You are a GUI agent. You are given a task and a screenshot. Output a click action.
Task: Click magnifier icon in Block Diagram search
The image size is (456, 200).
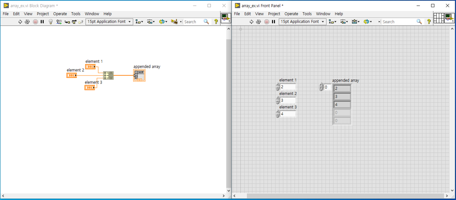pyautogui.click(x=206, y=22)
